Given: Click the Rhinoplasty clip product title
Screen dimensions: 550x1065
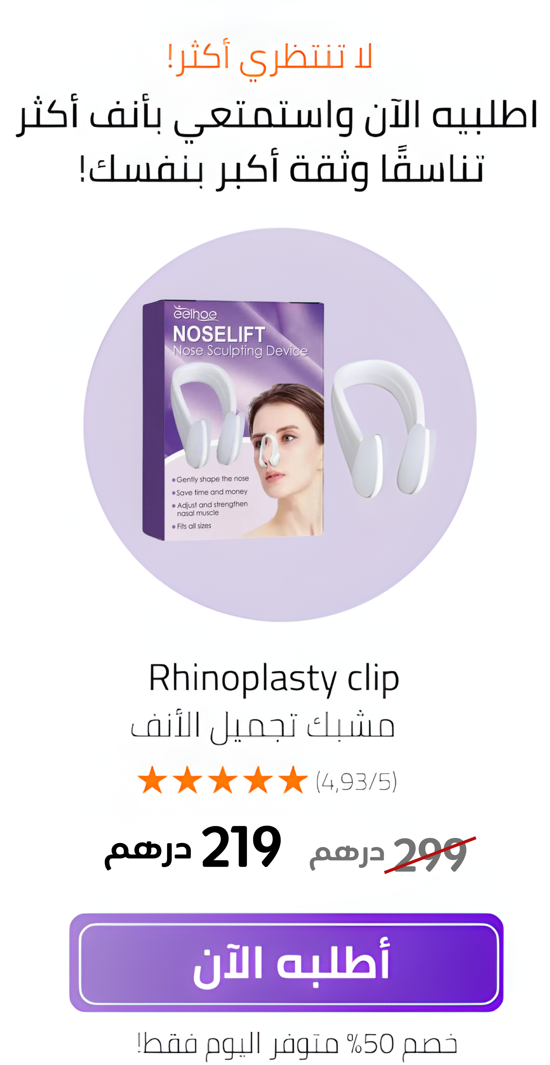Looking at the screenshot, I should pyautogui.click(x=274, y=679).
